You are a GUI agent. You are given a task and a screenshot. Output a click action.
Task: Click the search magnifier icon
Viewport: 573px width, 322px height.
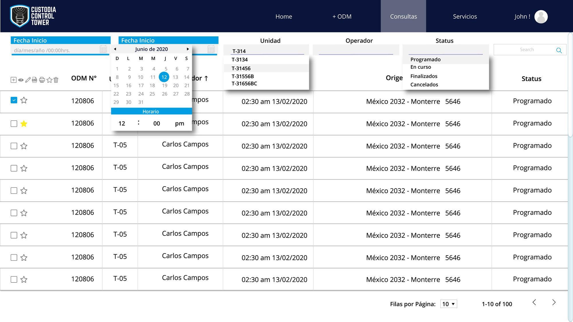coord(559,50)
